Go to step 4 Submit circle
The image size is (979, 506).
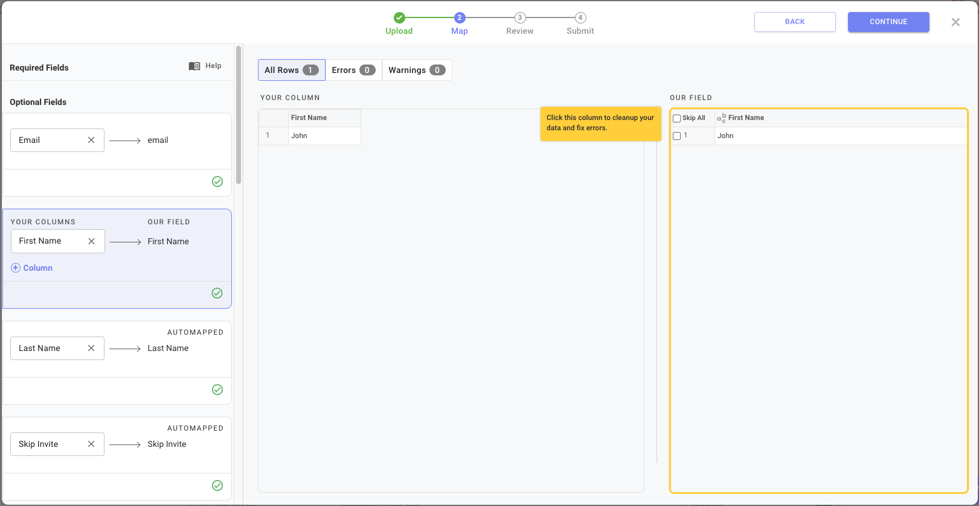pyautogui.click(x=580, y=17)
